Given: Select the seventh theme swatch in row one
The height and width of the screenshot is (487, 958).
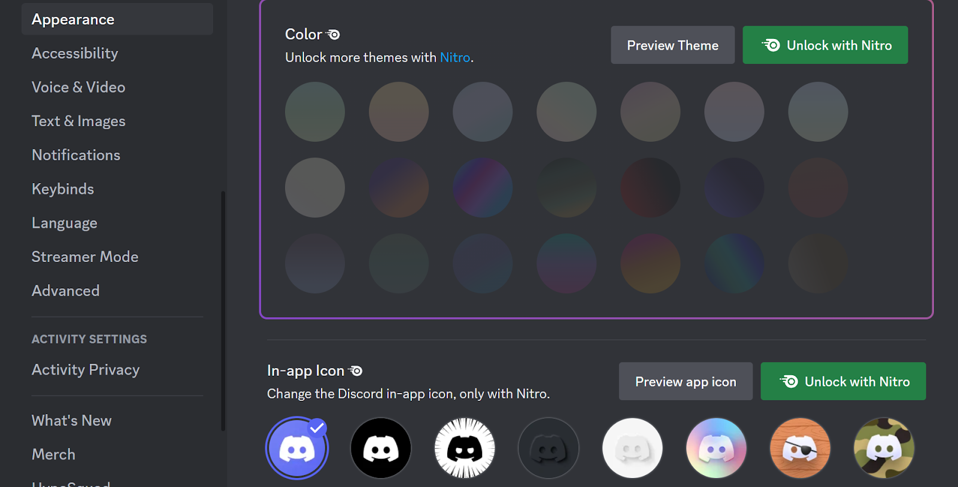Looking at the screenshot, I should [818, 112].
